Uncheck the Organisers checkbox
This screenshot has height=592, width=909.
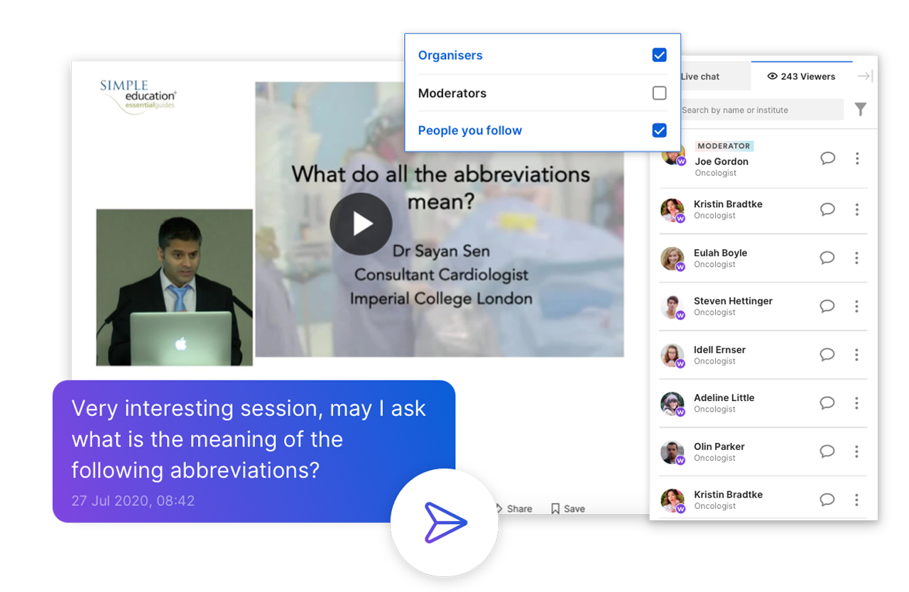click(659, 55)
